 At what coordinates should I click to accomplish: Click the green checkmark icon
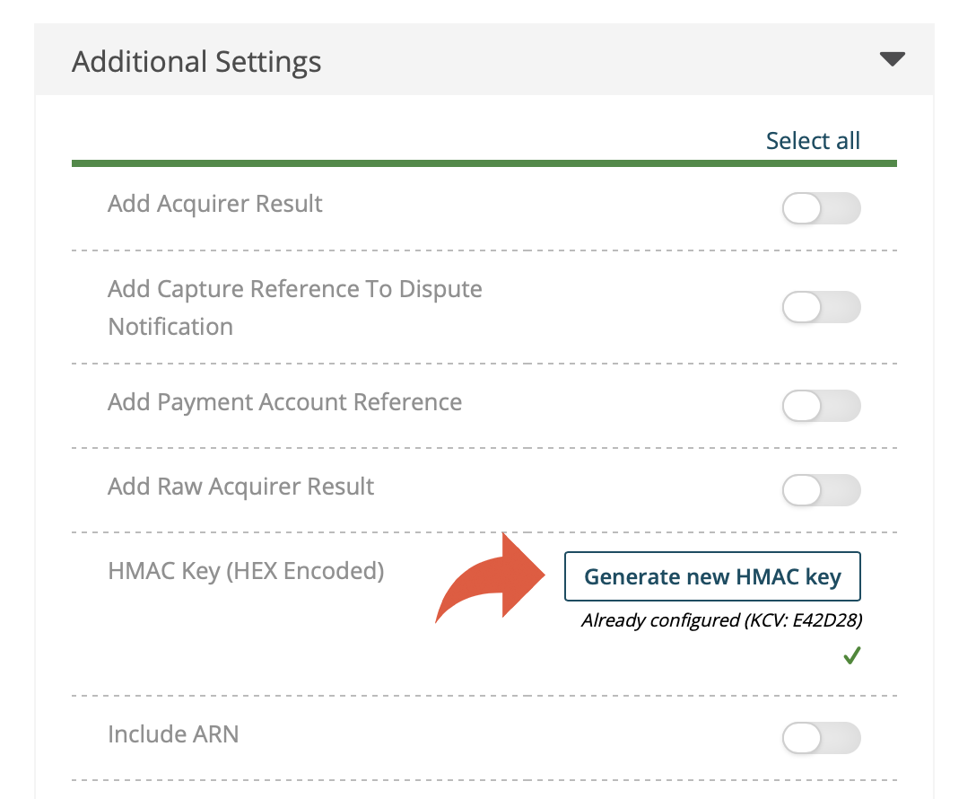[x=852, y=655]
